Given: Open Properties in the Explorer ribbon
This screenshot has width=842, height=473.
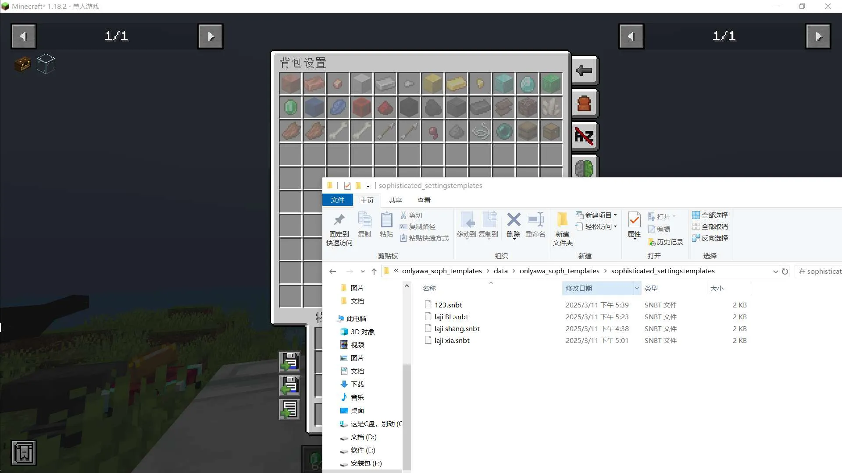Looking at the screenshot, I should 634,225.
